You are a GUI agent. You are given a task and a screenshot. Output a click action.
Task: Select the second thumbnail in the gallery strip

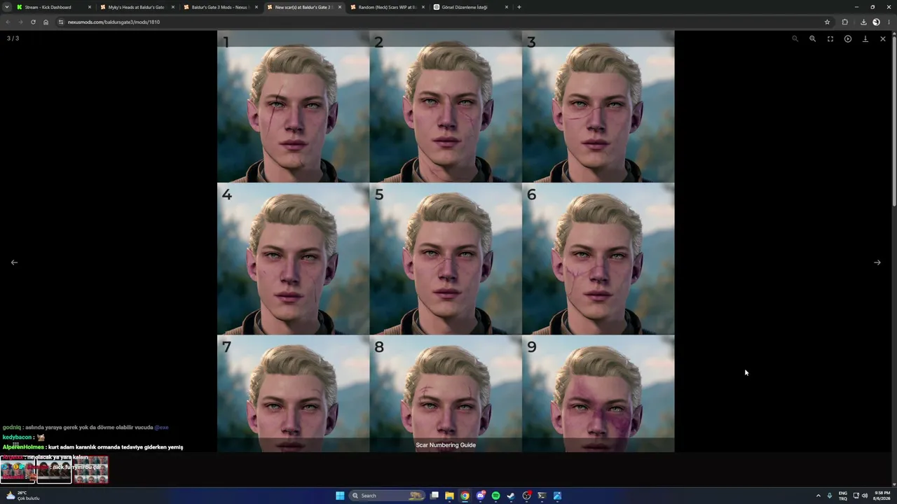[54, 470]
